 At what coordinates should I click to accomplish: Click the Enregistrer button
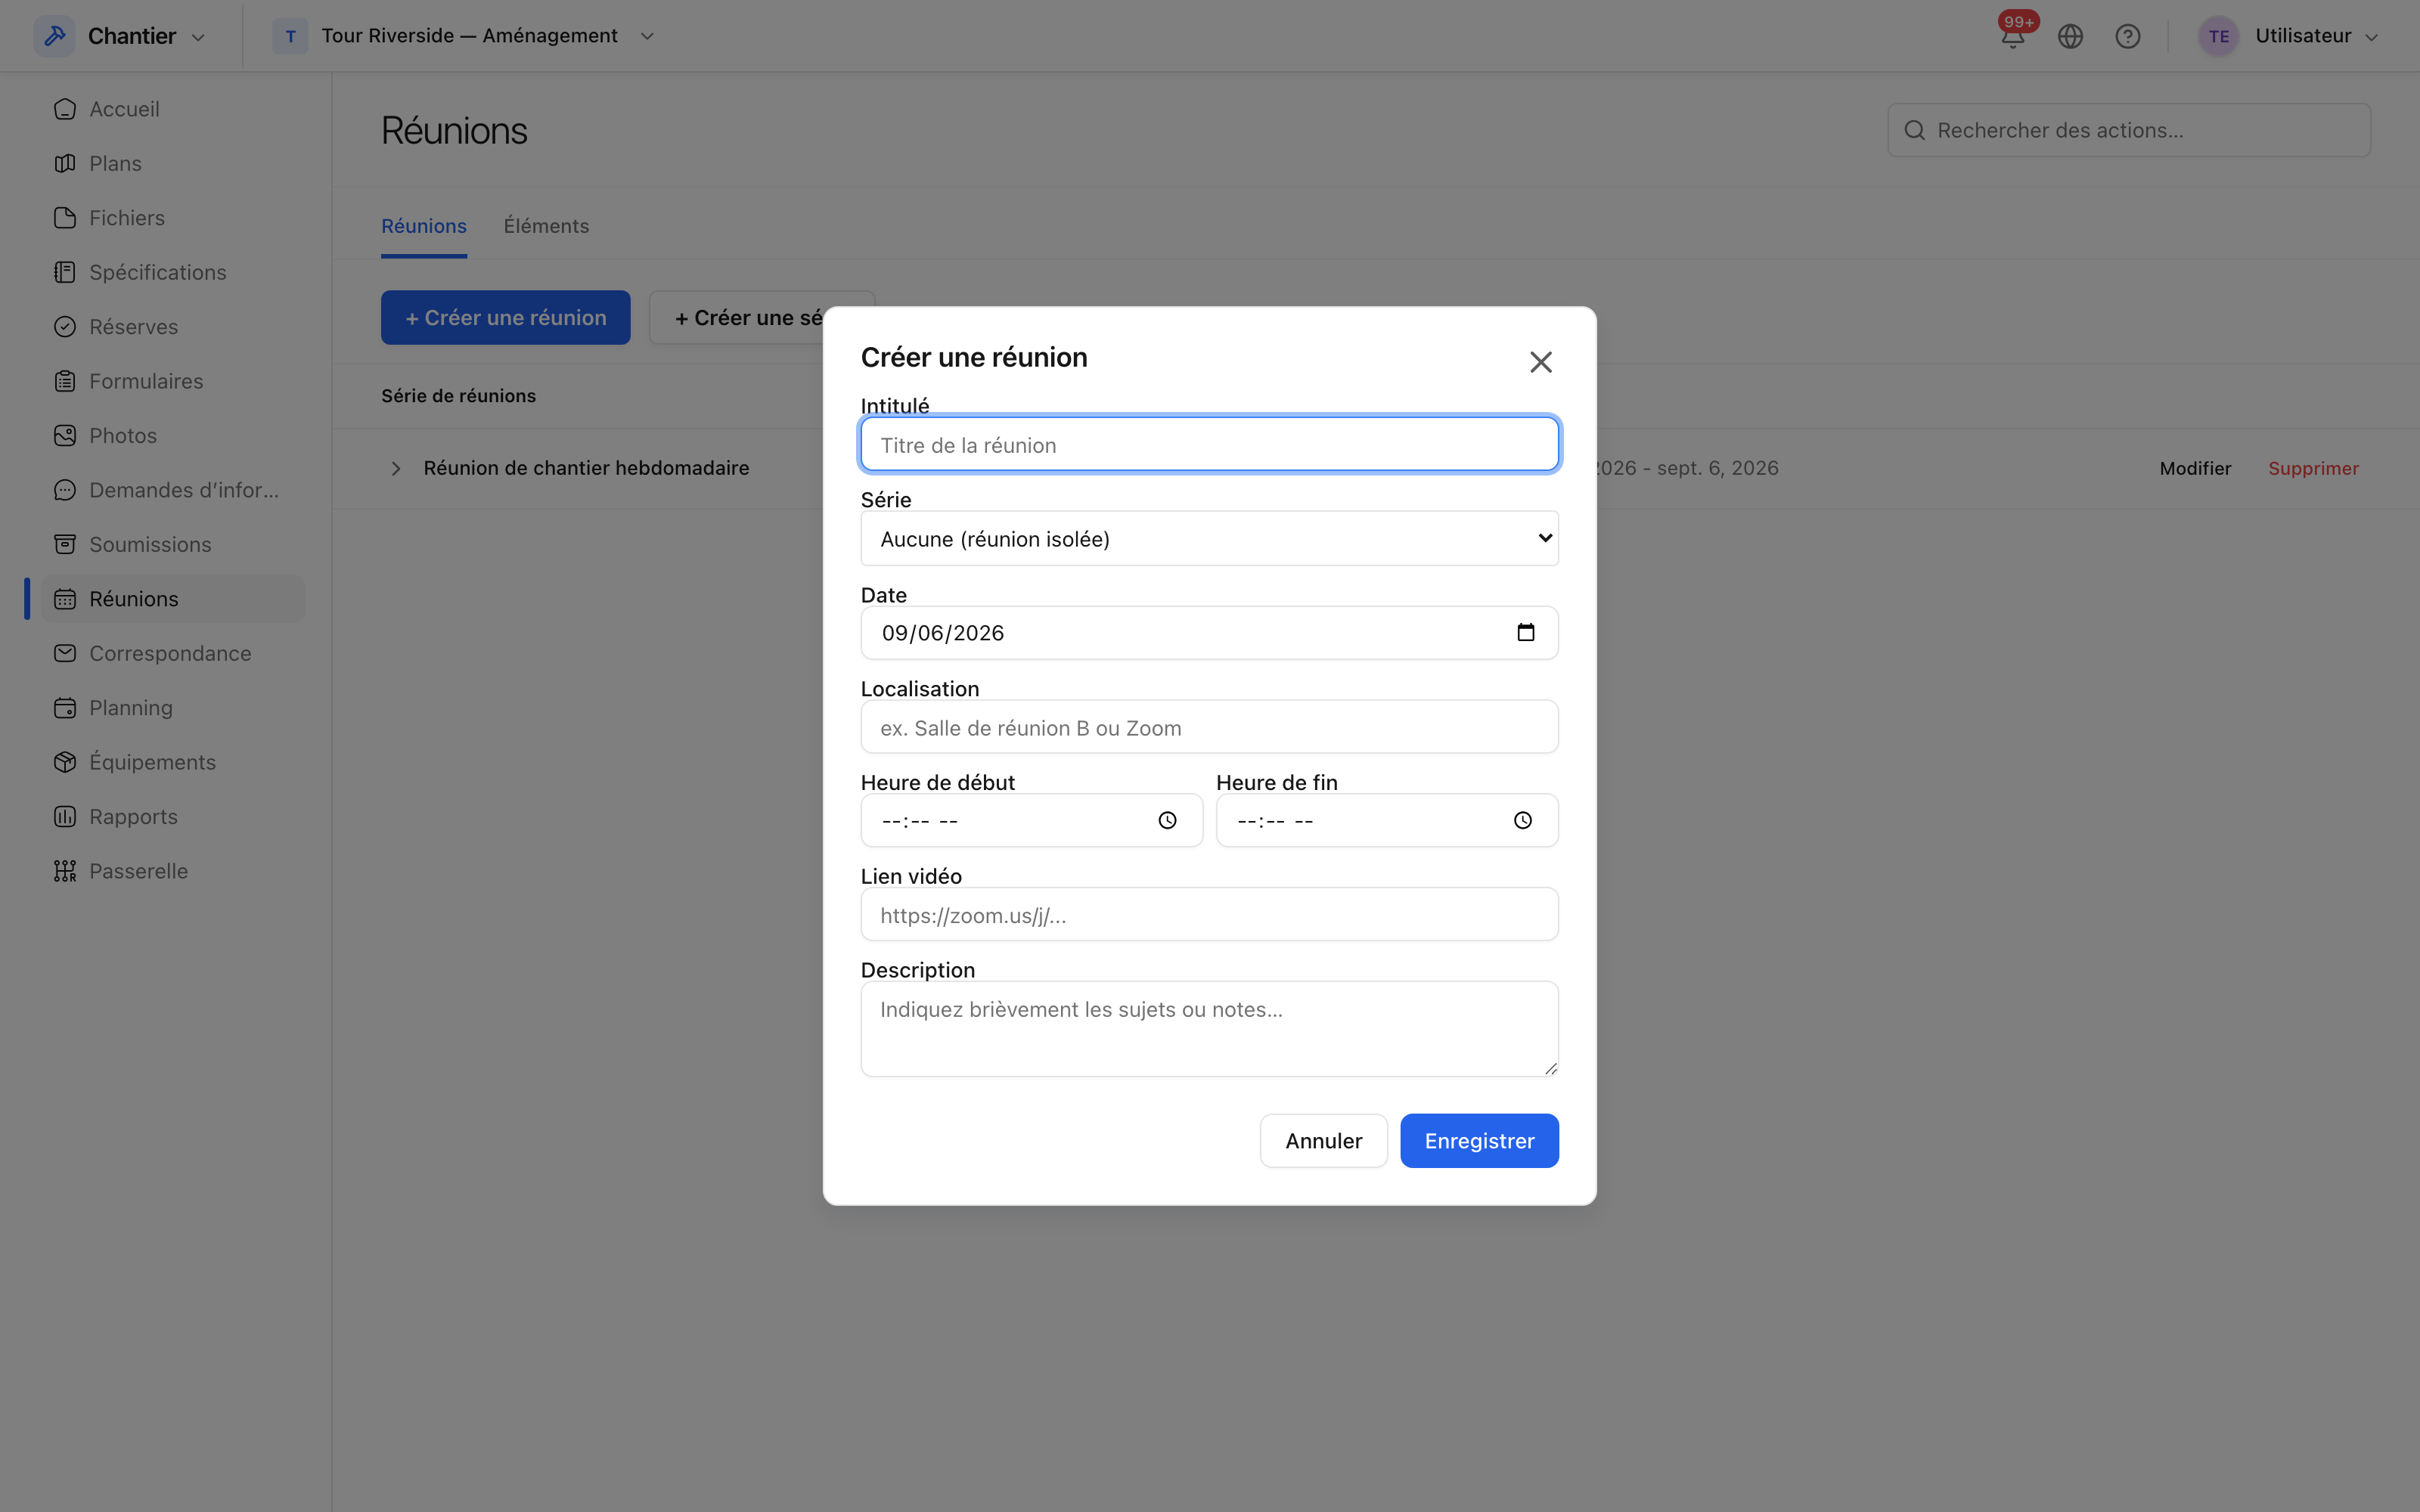coord(1479,1141)
